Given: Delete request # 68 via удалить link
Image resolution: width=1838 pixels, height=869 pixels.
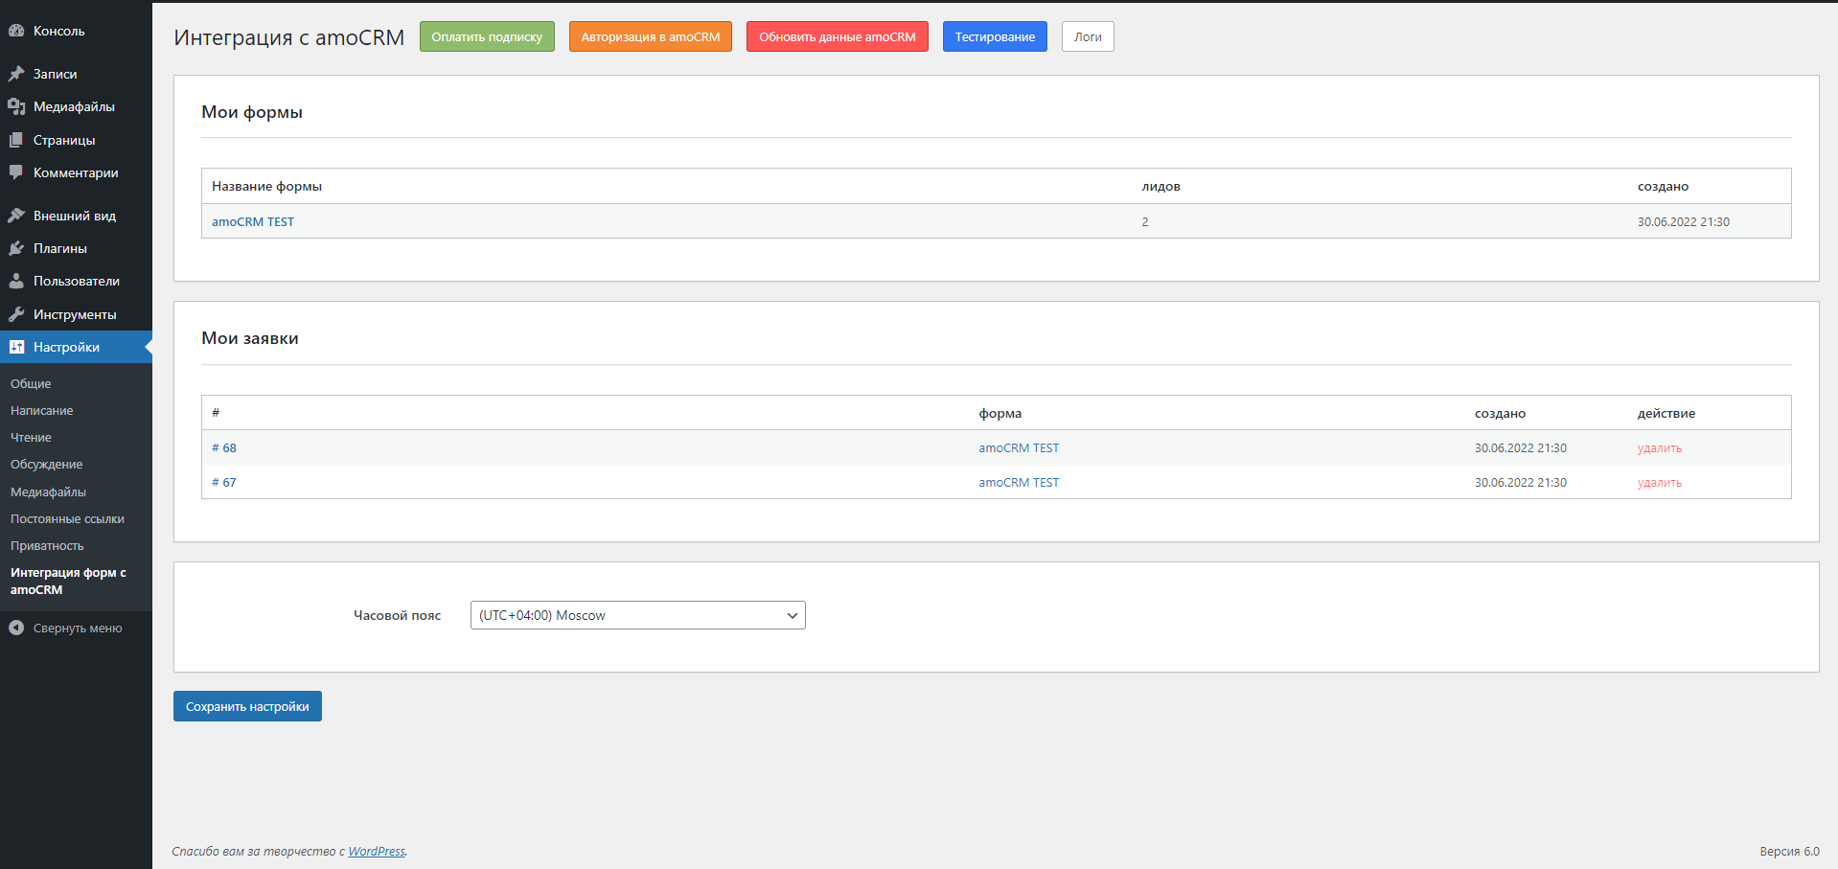Looking at the screenshot, I should 1659,447.
